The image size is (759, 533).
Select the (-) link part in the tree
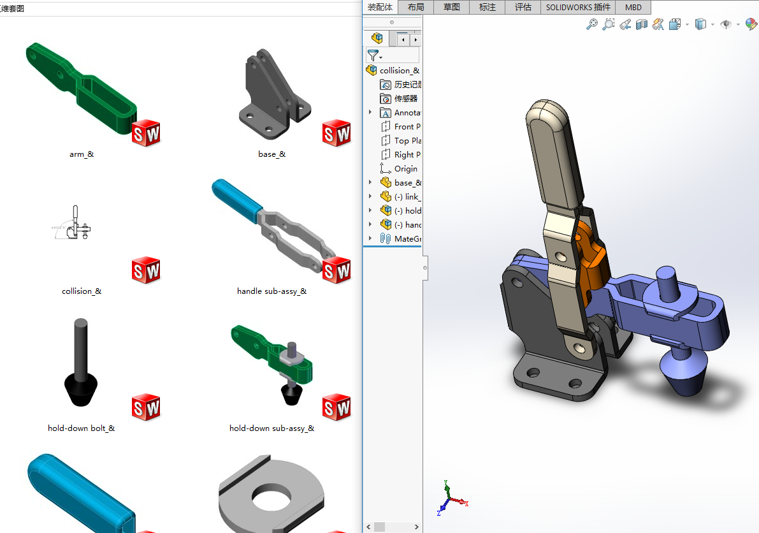point(400,197)
